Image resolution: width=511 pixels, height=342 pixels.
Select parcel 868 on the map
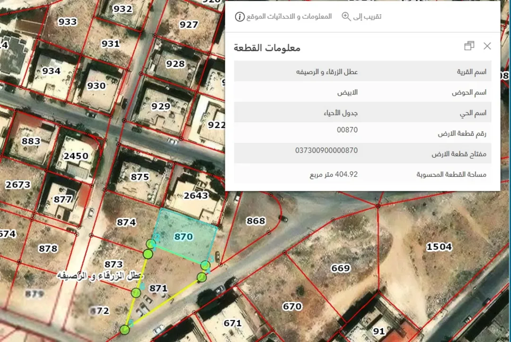coord(255,221)
